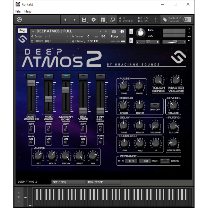Open instrument edit mode with wrench icon
This screenshot has width=208, height=208.
pos(23,31)
